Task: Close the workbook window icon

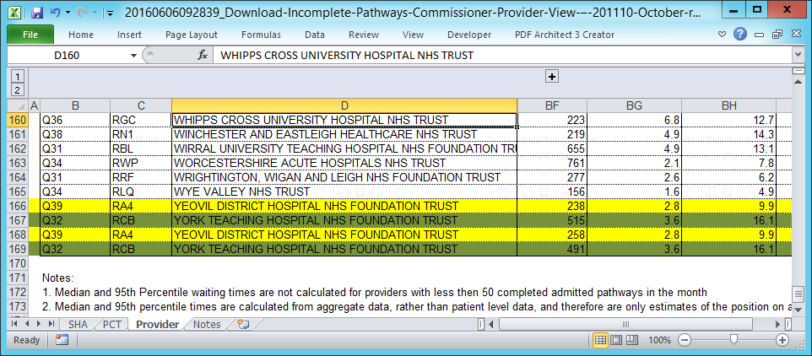Action: click(797, 34)
